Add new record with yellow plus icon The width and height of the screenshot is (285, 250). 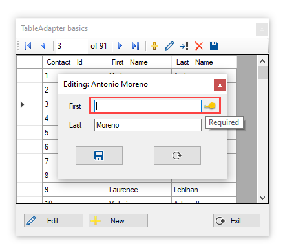(x=154, y=46)
